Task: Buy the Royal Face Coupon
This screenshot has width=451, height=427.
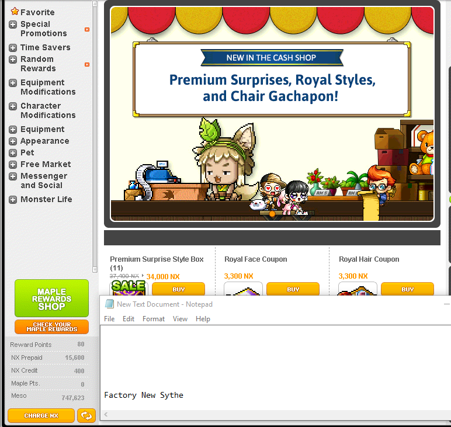Action: 293,289
